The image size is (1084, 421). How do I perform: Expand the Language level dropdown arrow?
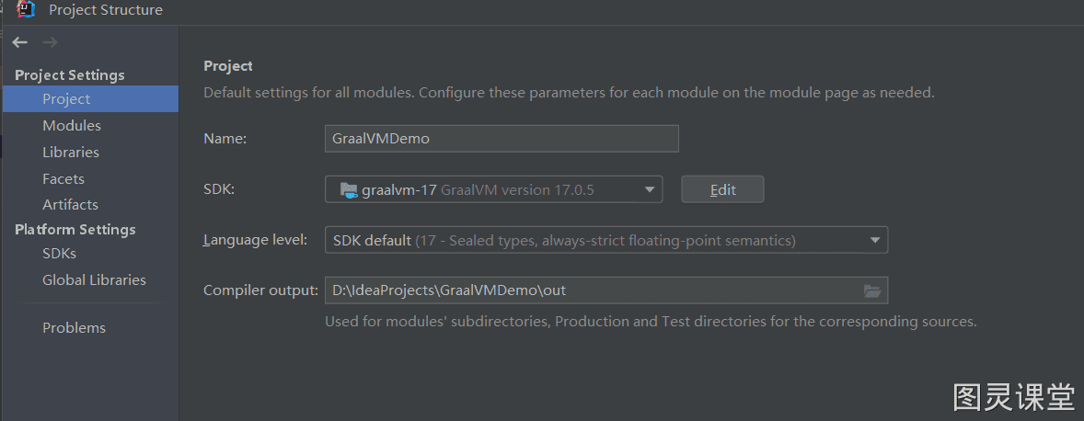874,240
